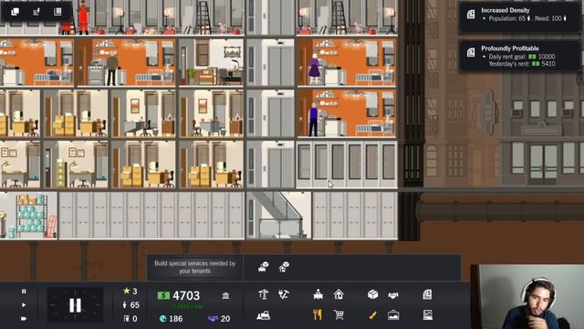The image size is (584, 329).
Task: Open the offices category icon
Action: point(318,294)
